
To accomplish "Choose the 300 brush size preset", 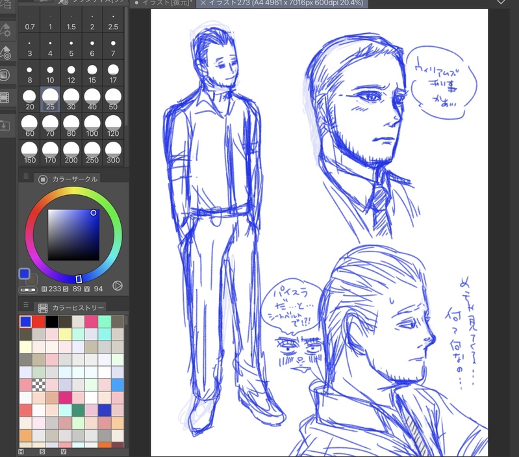I will point(113,153).
